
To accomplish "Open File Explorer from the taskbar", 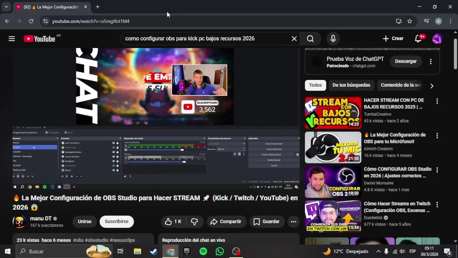I will 137,252.
